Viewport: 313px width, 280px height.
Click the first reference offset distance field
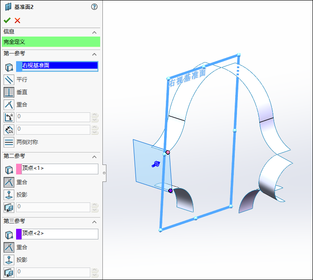53,130
